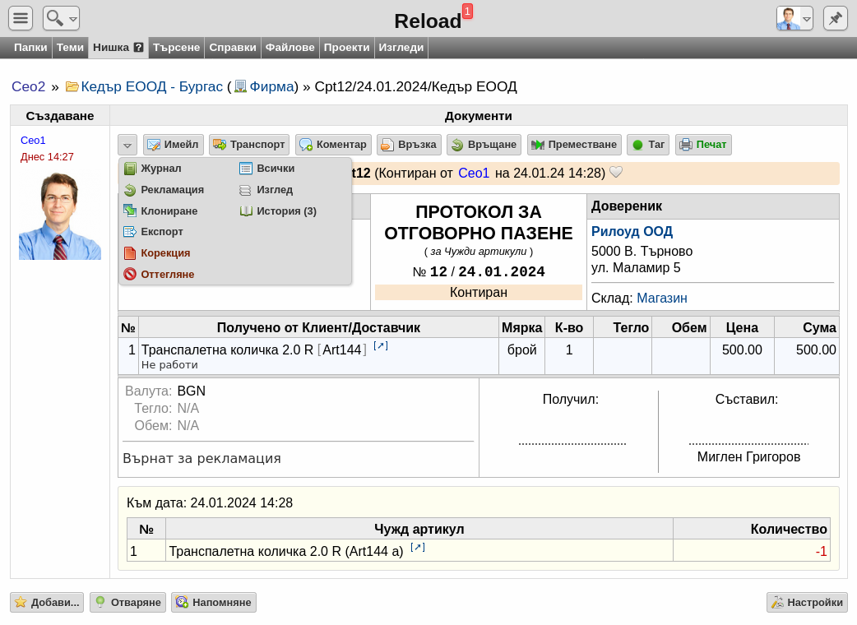Add a Таг to document
The image size is (857, 625).
[647, 145]
